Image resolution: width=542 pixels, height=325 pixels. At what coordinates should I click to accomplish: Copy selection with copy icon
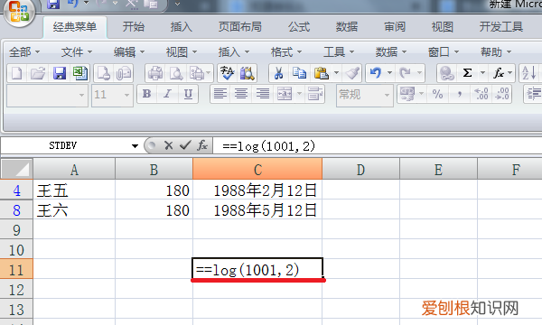point(299,73)
